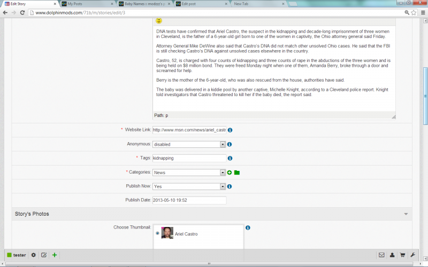428x267 pixels.
Task: Bookmark the page with the star icon
Action: 414,12
